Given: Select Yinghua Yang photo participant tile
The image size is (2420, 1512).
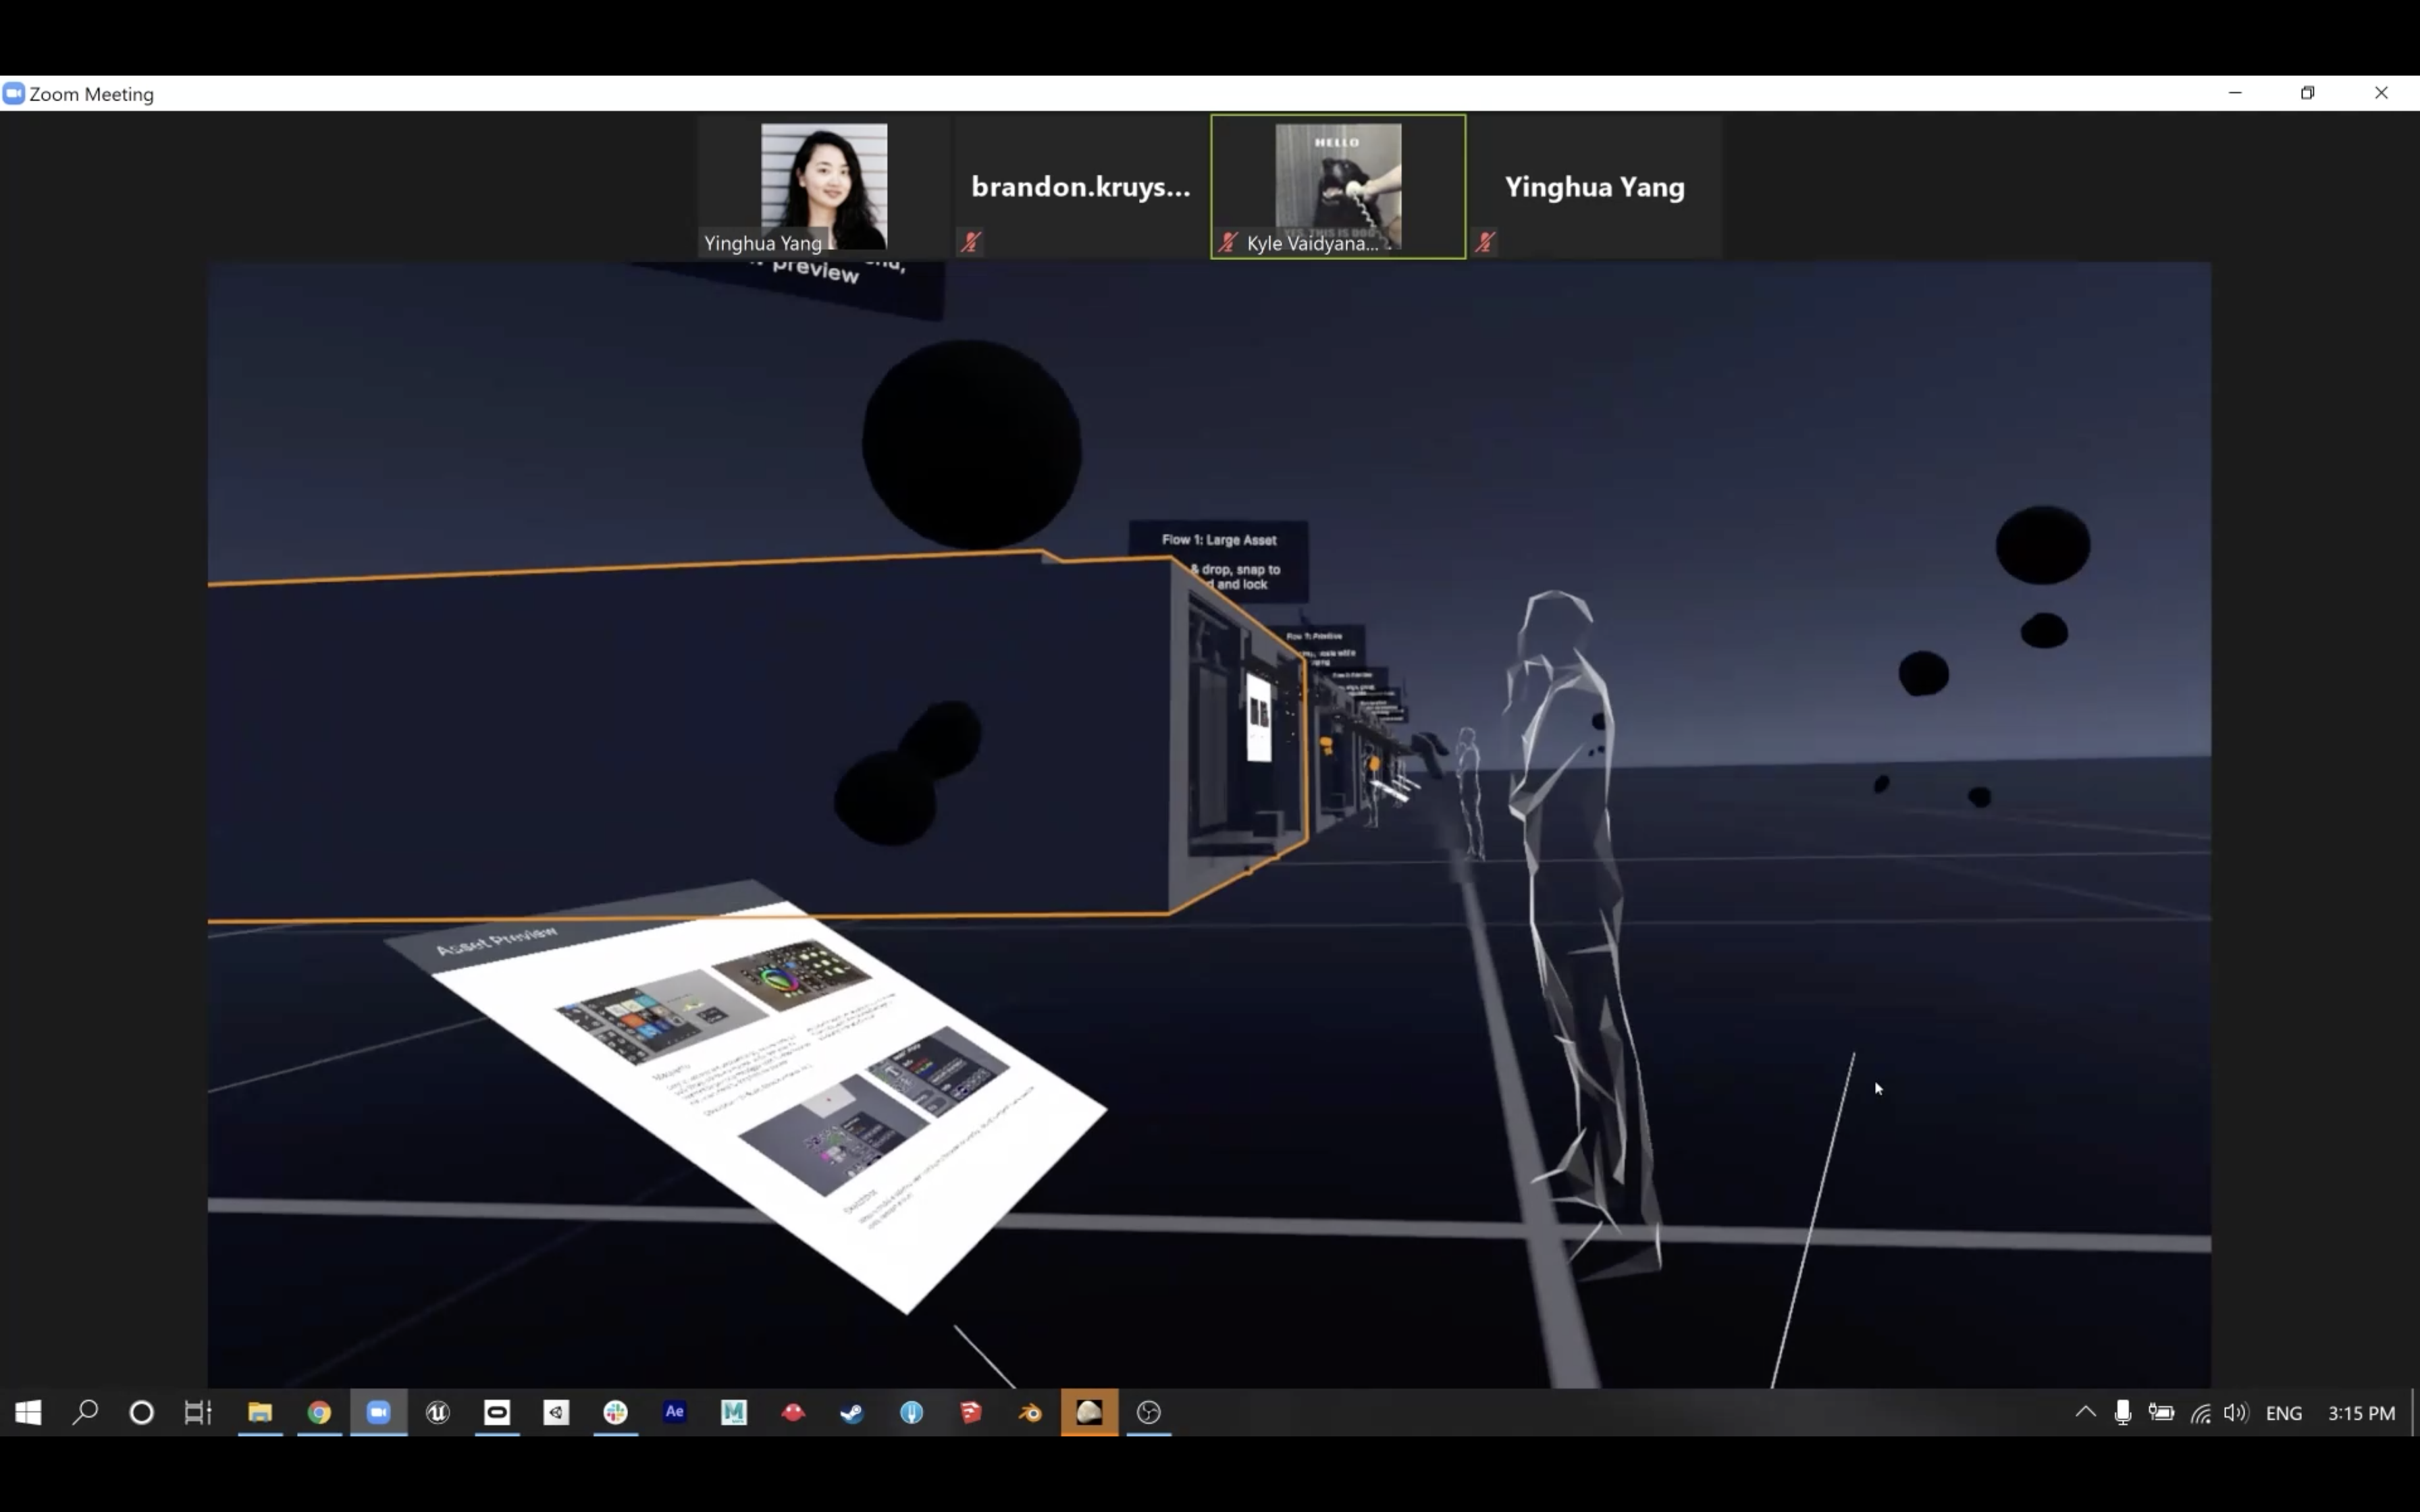Looking at the screenshot, I should [x=824, y=186].
